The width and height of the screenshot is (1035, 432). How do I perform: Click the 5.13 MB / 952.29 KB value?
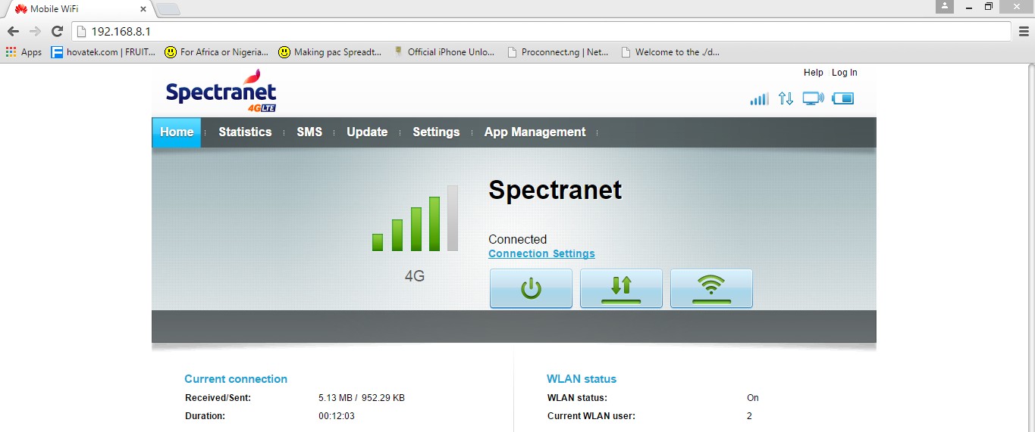click(x=362, y=398)
